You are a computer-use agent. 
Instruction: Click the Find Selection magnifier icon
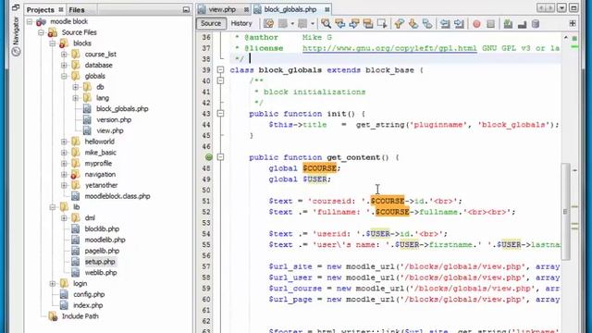click(x=326, y=24)
